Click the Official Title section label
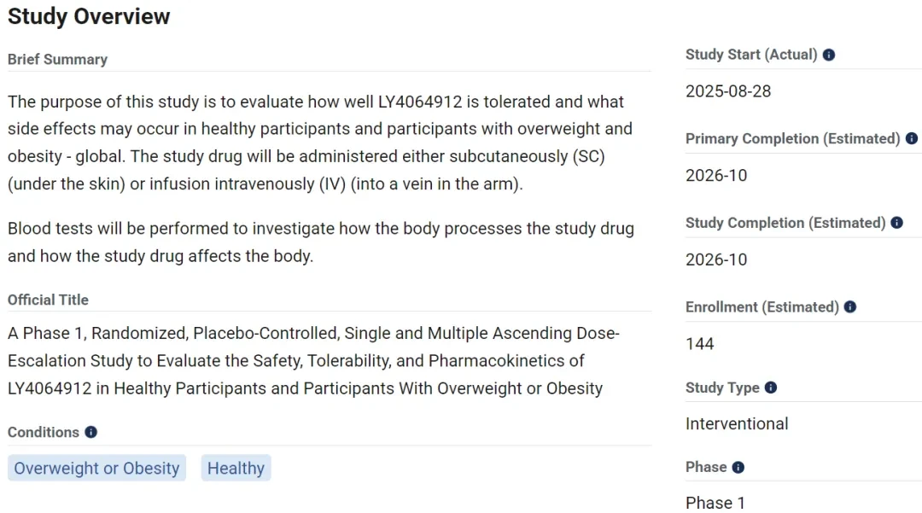 (48, 300)
